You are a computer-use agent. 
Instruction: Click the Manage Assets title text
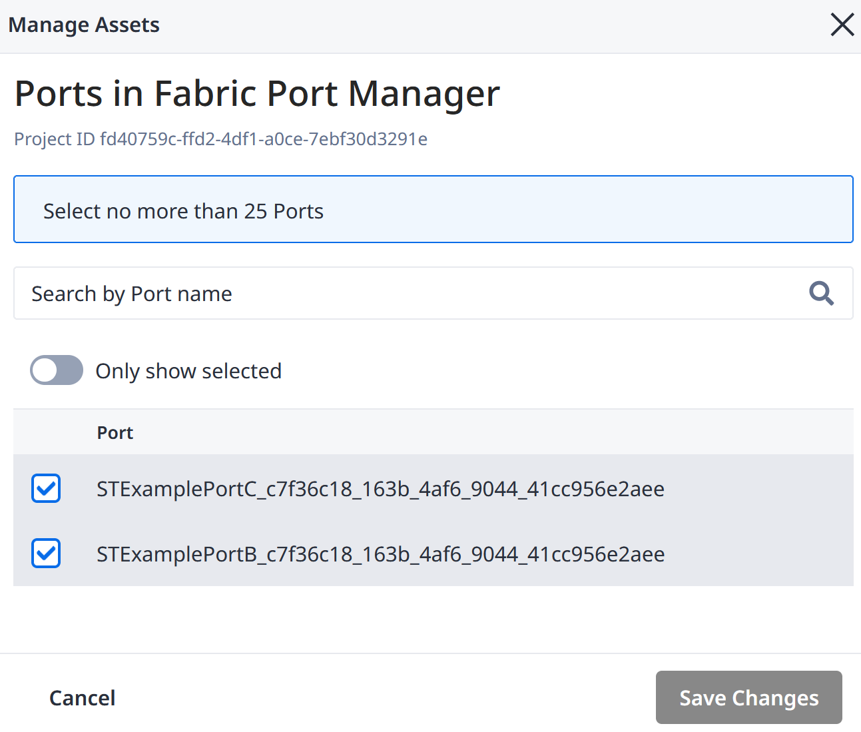84,25
